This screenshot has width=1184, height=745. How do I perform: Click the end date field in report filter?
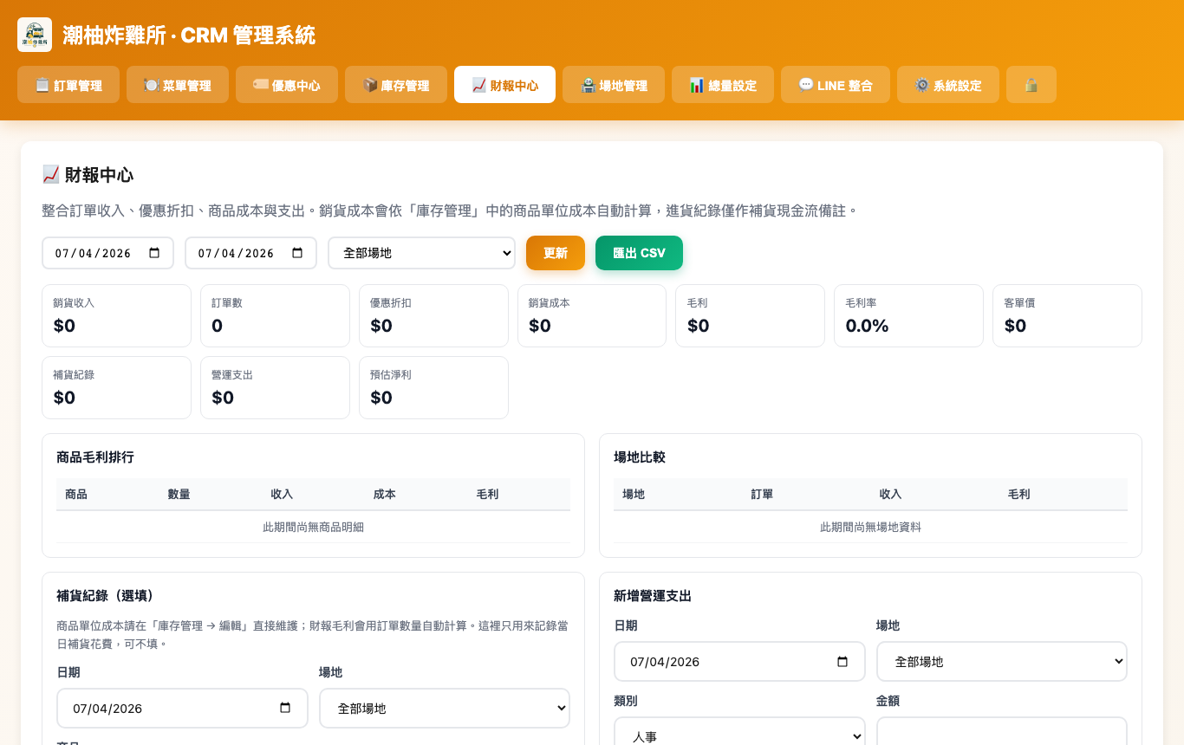click(250, 253)
